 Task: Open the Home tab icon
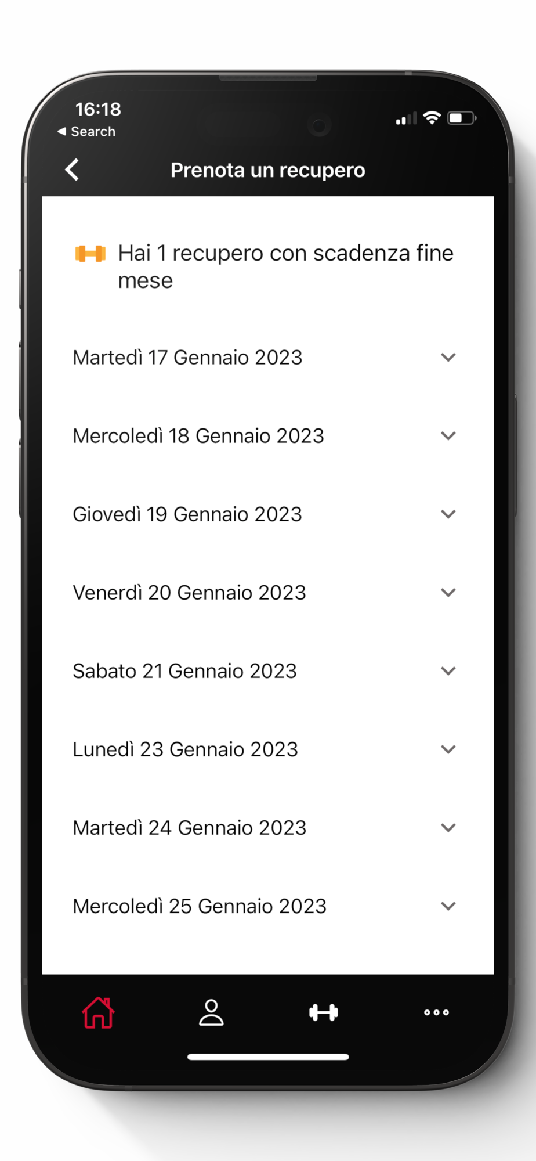(x=98, y=1012)
